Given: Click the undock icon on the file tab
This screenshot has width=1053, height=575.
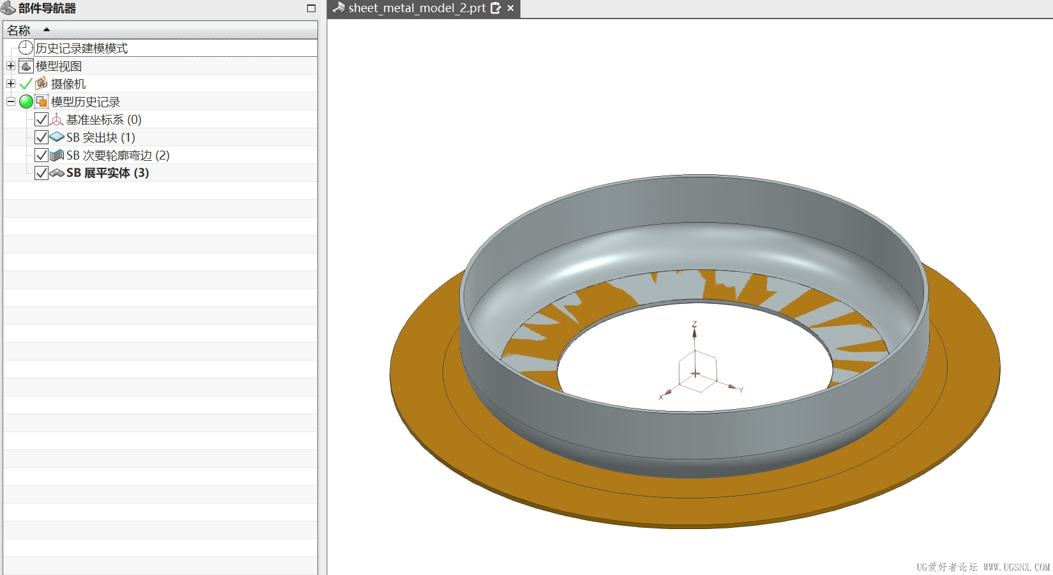Looking at the screenshot, I should pyautogui.click(x=496, y=8).
